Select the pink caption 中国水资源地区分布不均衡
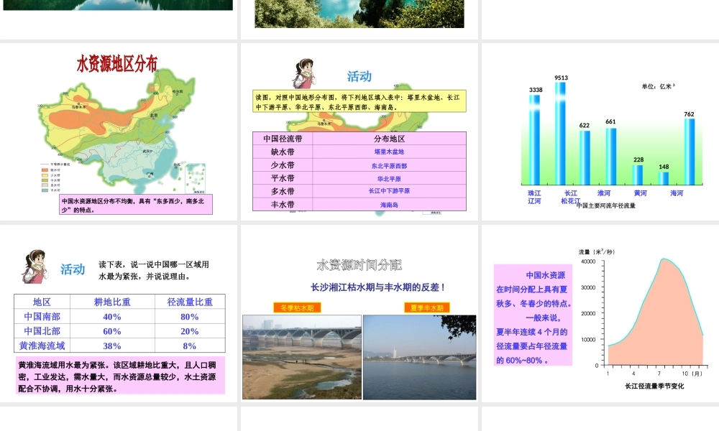719x431 pixels. [x=136, y=205]
